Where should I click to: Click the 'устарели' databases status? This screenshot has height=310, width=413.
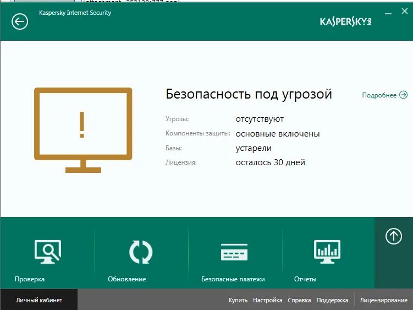coord(254,149)
